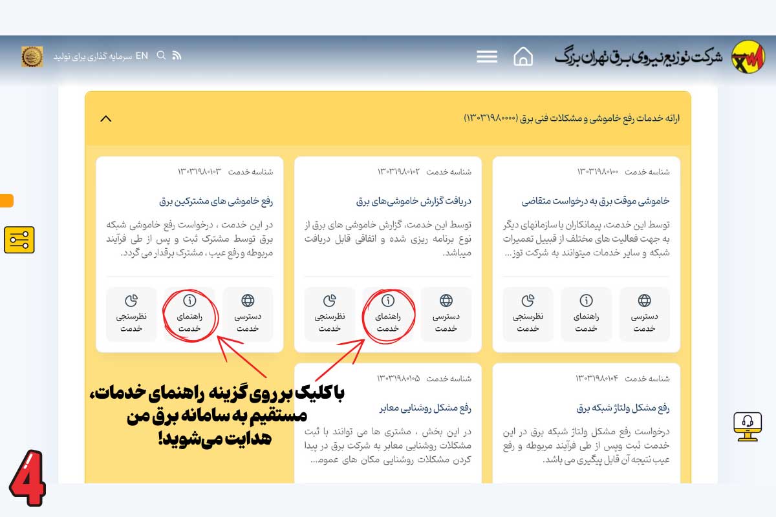Screen dimensions: 776x517
Task: Click 'دسترسی خدمت' for 'دریافت گزارش خاموشی‌های برق'
Action: [446, 314]
